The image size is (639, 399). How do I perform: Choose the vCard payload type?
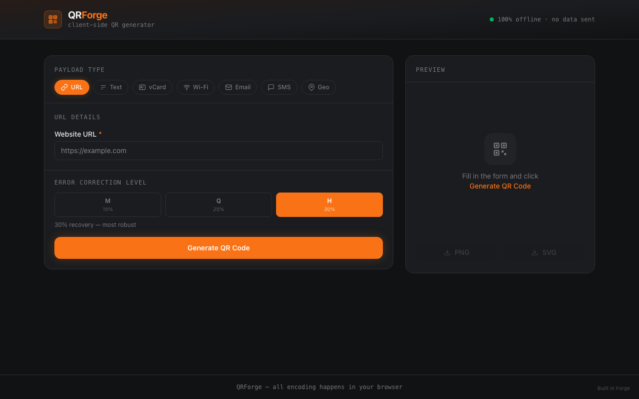152,87
